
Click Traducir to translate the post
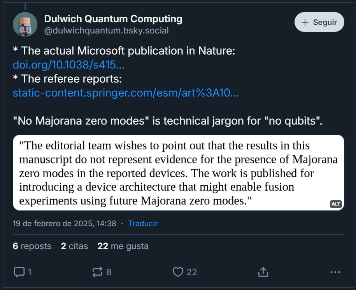(x=143, y=223)
